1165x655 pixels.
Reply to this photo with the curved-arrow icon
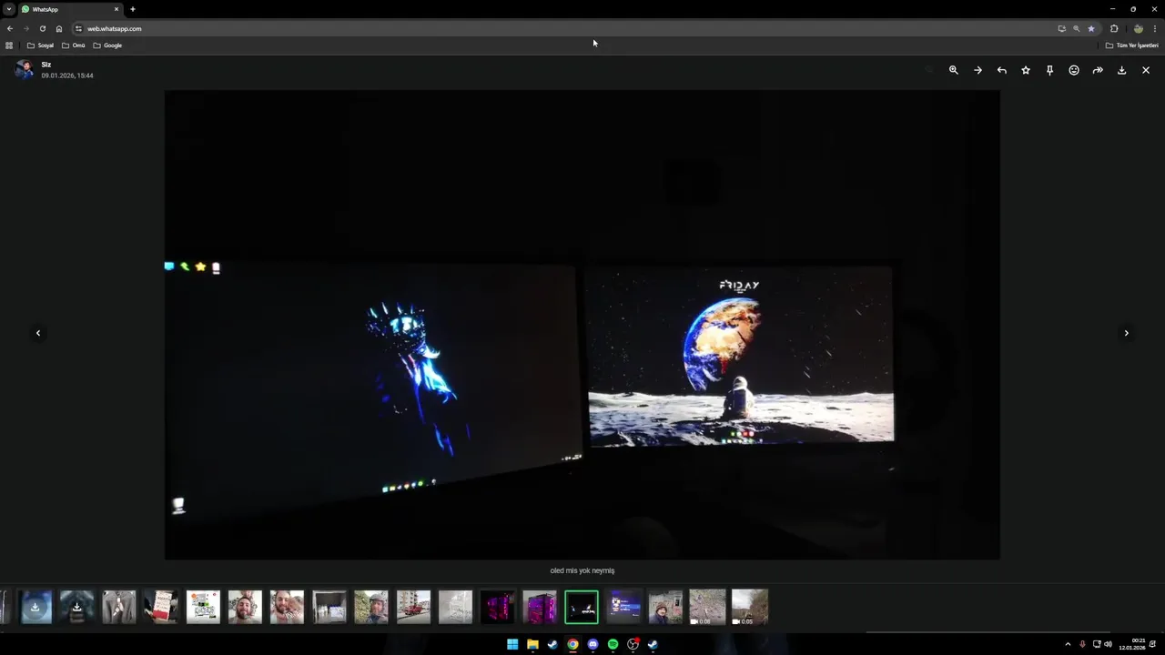pos(1002,70)
